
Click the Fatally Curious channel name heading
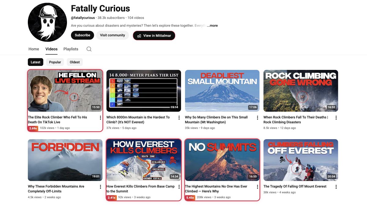pos(100,9)
